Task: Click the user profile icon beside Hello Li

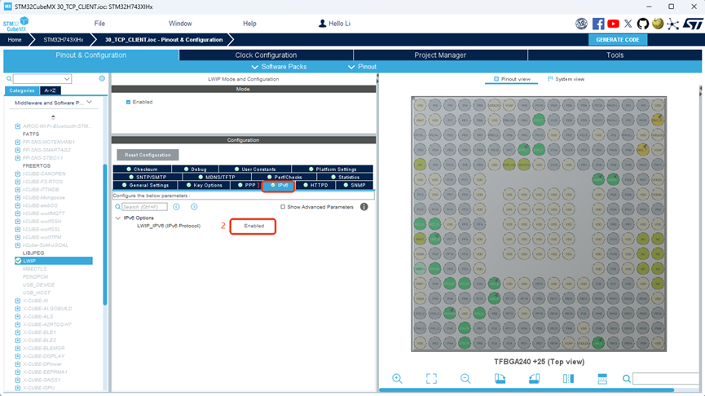Action: (322, 24)
